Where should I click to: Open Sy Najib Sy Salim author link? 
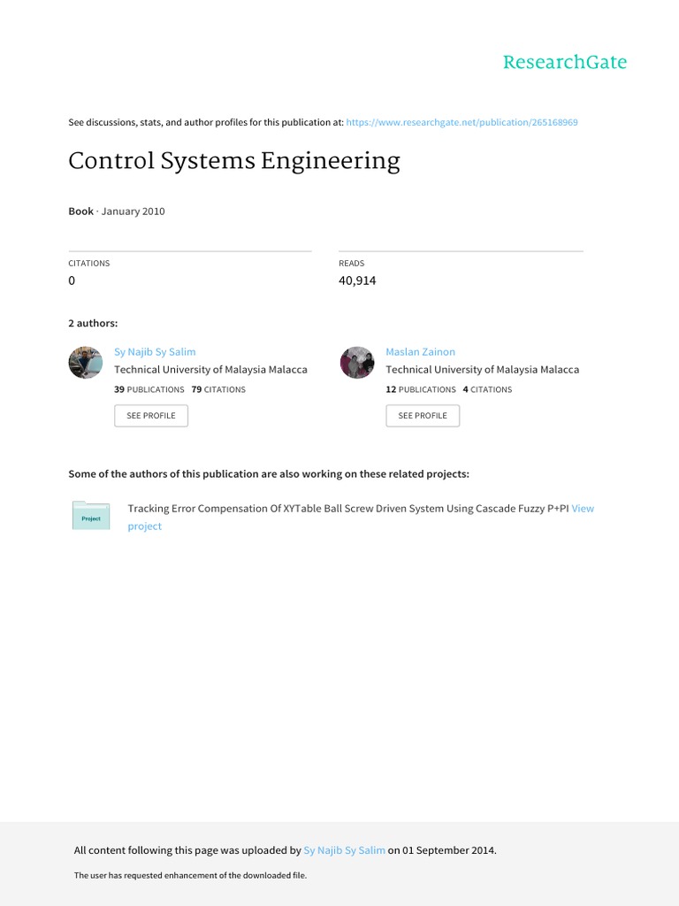[155, 352]
